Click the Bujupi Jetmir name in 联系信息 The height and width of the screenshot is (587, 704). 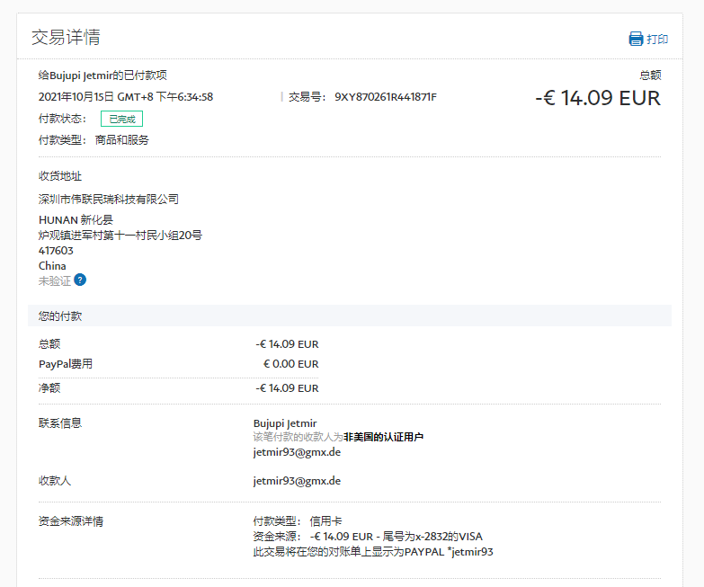click(x=285, y=422)
